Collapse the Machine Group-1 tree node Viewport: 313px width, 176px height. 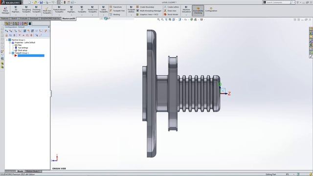[x=7, y=40]
